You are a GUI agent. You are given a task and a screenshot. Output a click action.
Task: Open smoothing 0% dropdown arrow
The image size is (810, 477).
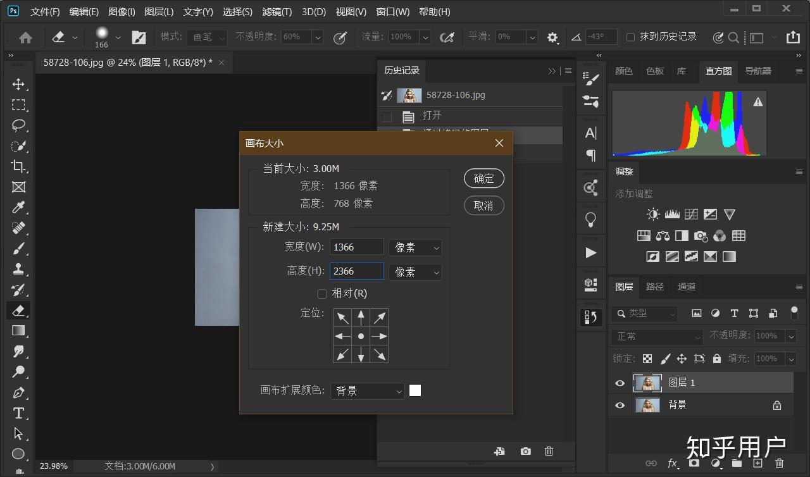point(532,37)
